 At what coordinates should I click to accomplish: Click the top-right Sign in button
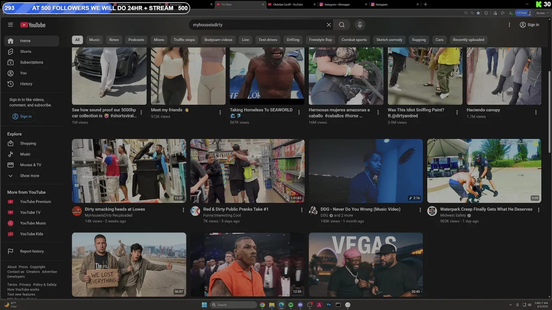tap(530, 25)
